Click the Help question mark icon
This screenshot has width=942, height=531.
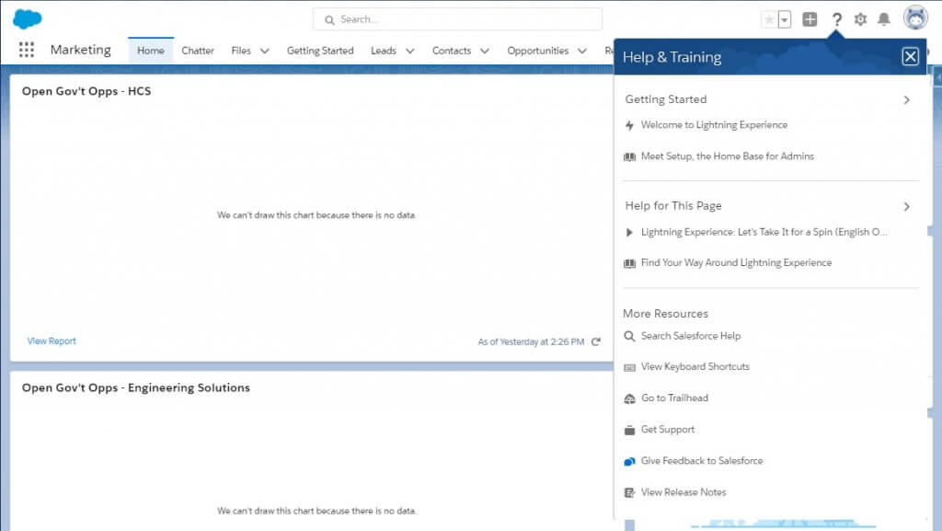point(836,20)
